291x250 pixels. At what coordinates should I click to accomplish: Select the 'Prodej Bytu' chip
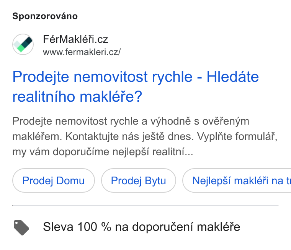tap(139, 180)
